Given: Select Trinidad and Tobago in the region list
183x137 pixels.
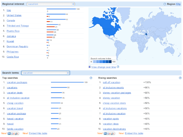Looking at the screenshot, I should click(x=18, y=26).
